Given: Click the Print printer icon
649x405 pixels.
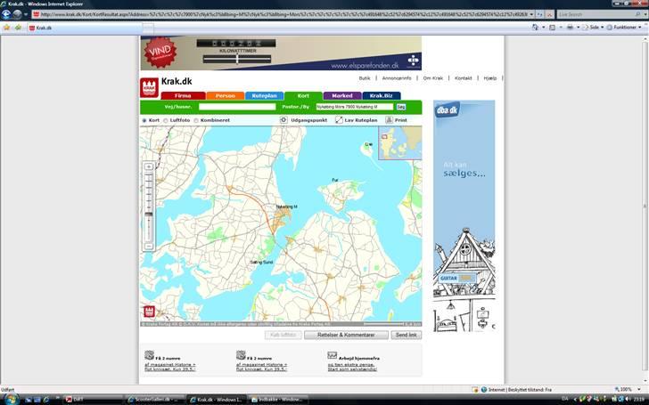Looking at the screenshot, I should tap(389, 119).
